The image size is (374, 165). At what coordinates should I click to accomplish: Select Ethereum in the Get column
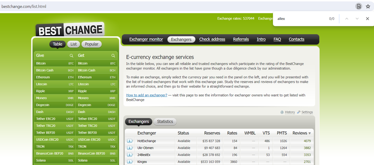[97, 77]
